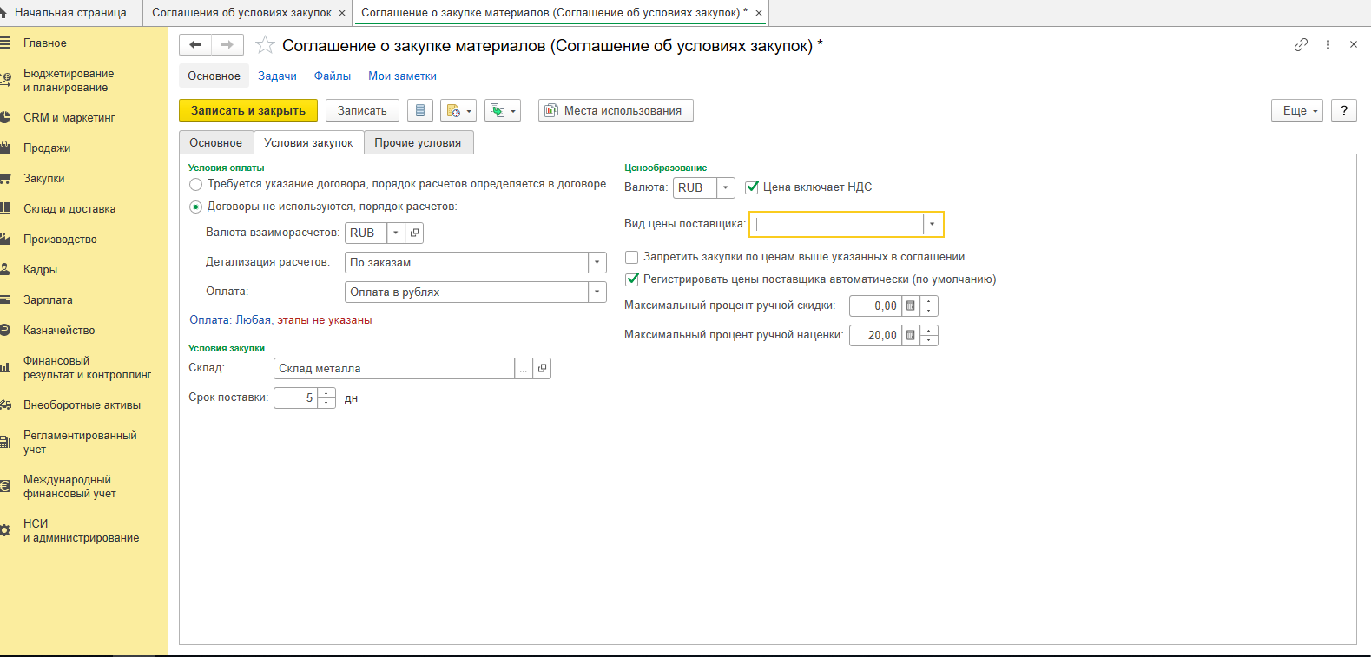Open the Казначейство section
Image resolution: width=1371 pixels, height=657 pixels.
point(59,330)
